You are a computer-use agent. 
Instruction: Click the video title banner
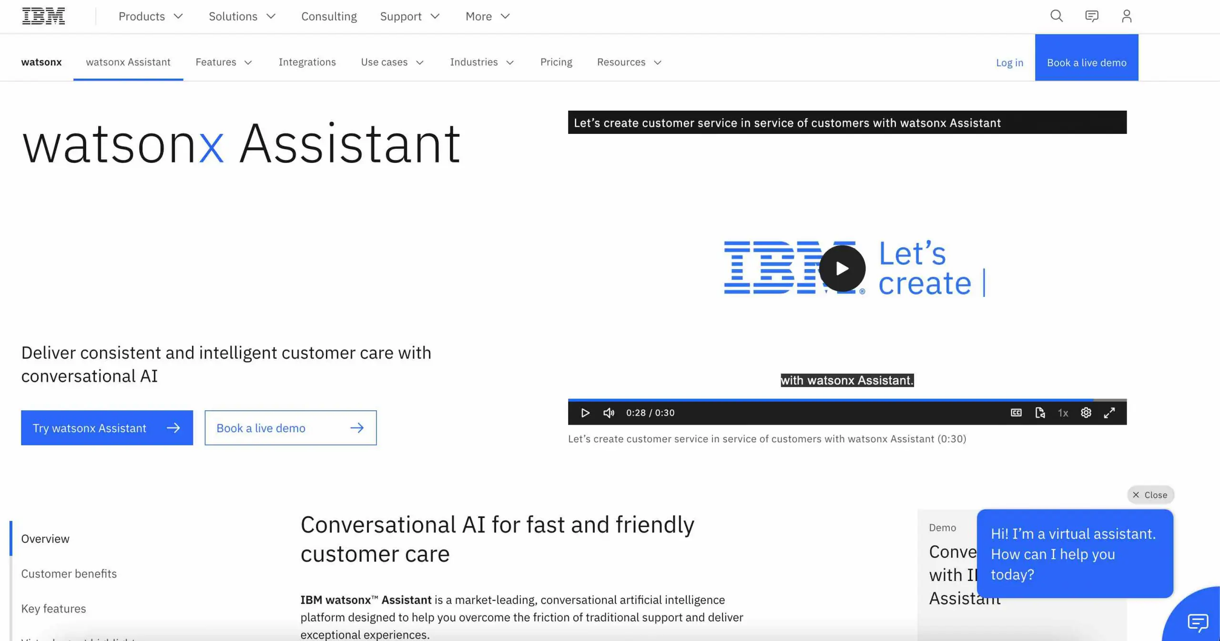847,122
